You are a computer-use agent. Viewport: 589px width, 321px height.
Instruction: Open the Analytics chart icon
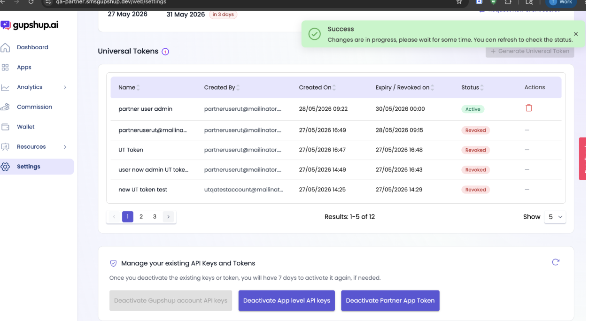pos(5,87)
